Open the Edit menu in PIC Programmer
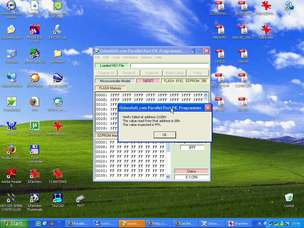The width and height of the screenshot is (304, 228). pos(106,57)
